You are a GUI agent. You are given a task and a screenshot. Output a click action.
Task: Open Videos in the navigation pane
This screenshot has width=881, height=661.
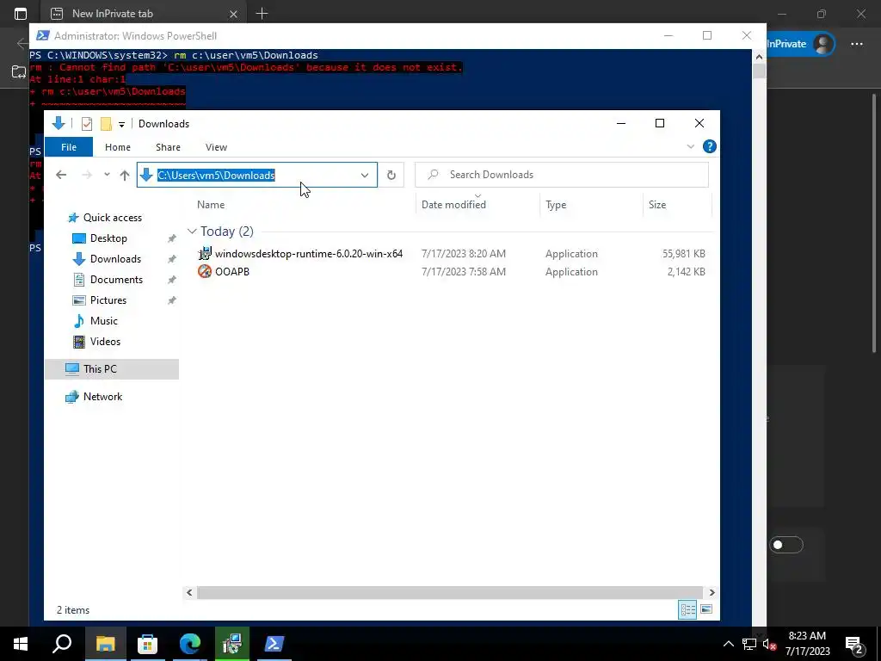tap(105, 342)
